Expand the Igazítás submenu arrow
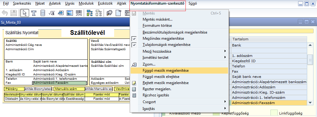This screenshot has height=117, width=317. (x=225, y=109)
